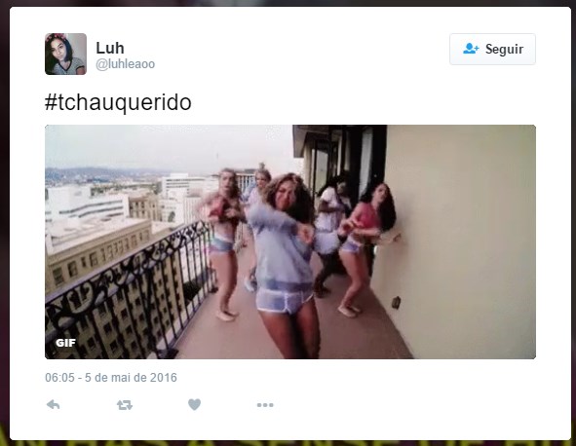The width and height of the screenshot is (576, 446).
Task: Click the yellow strip beneath the tweet card
Action: tap(288, 443)
